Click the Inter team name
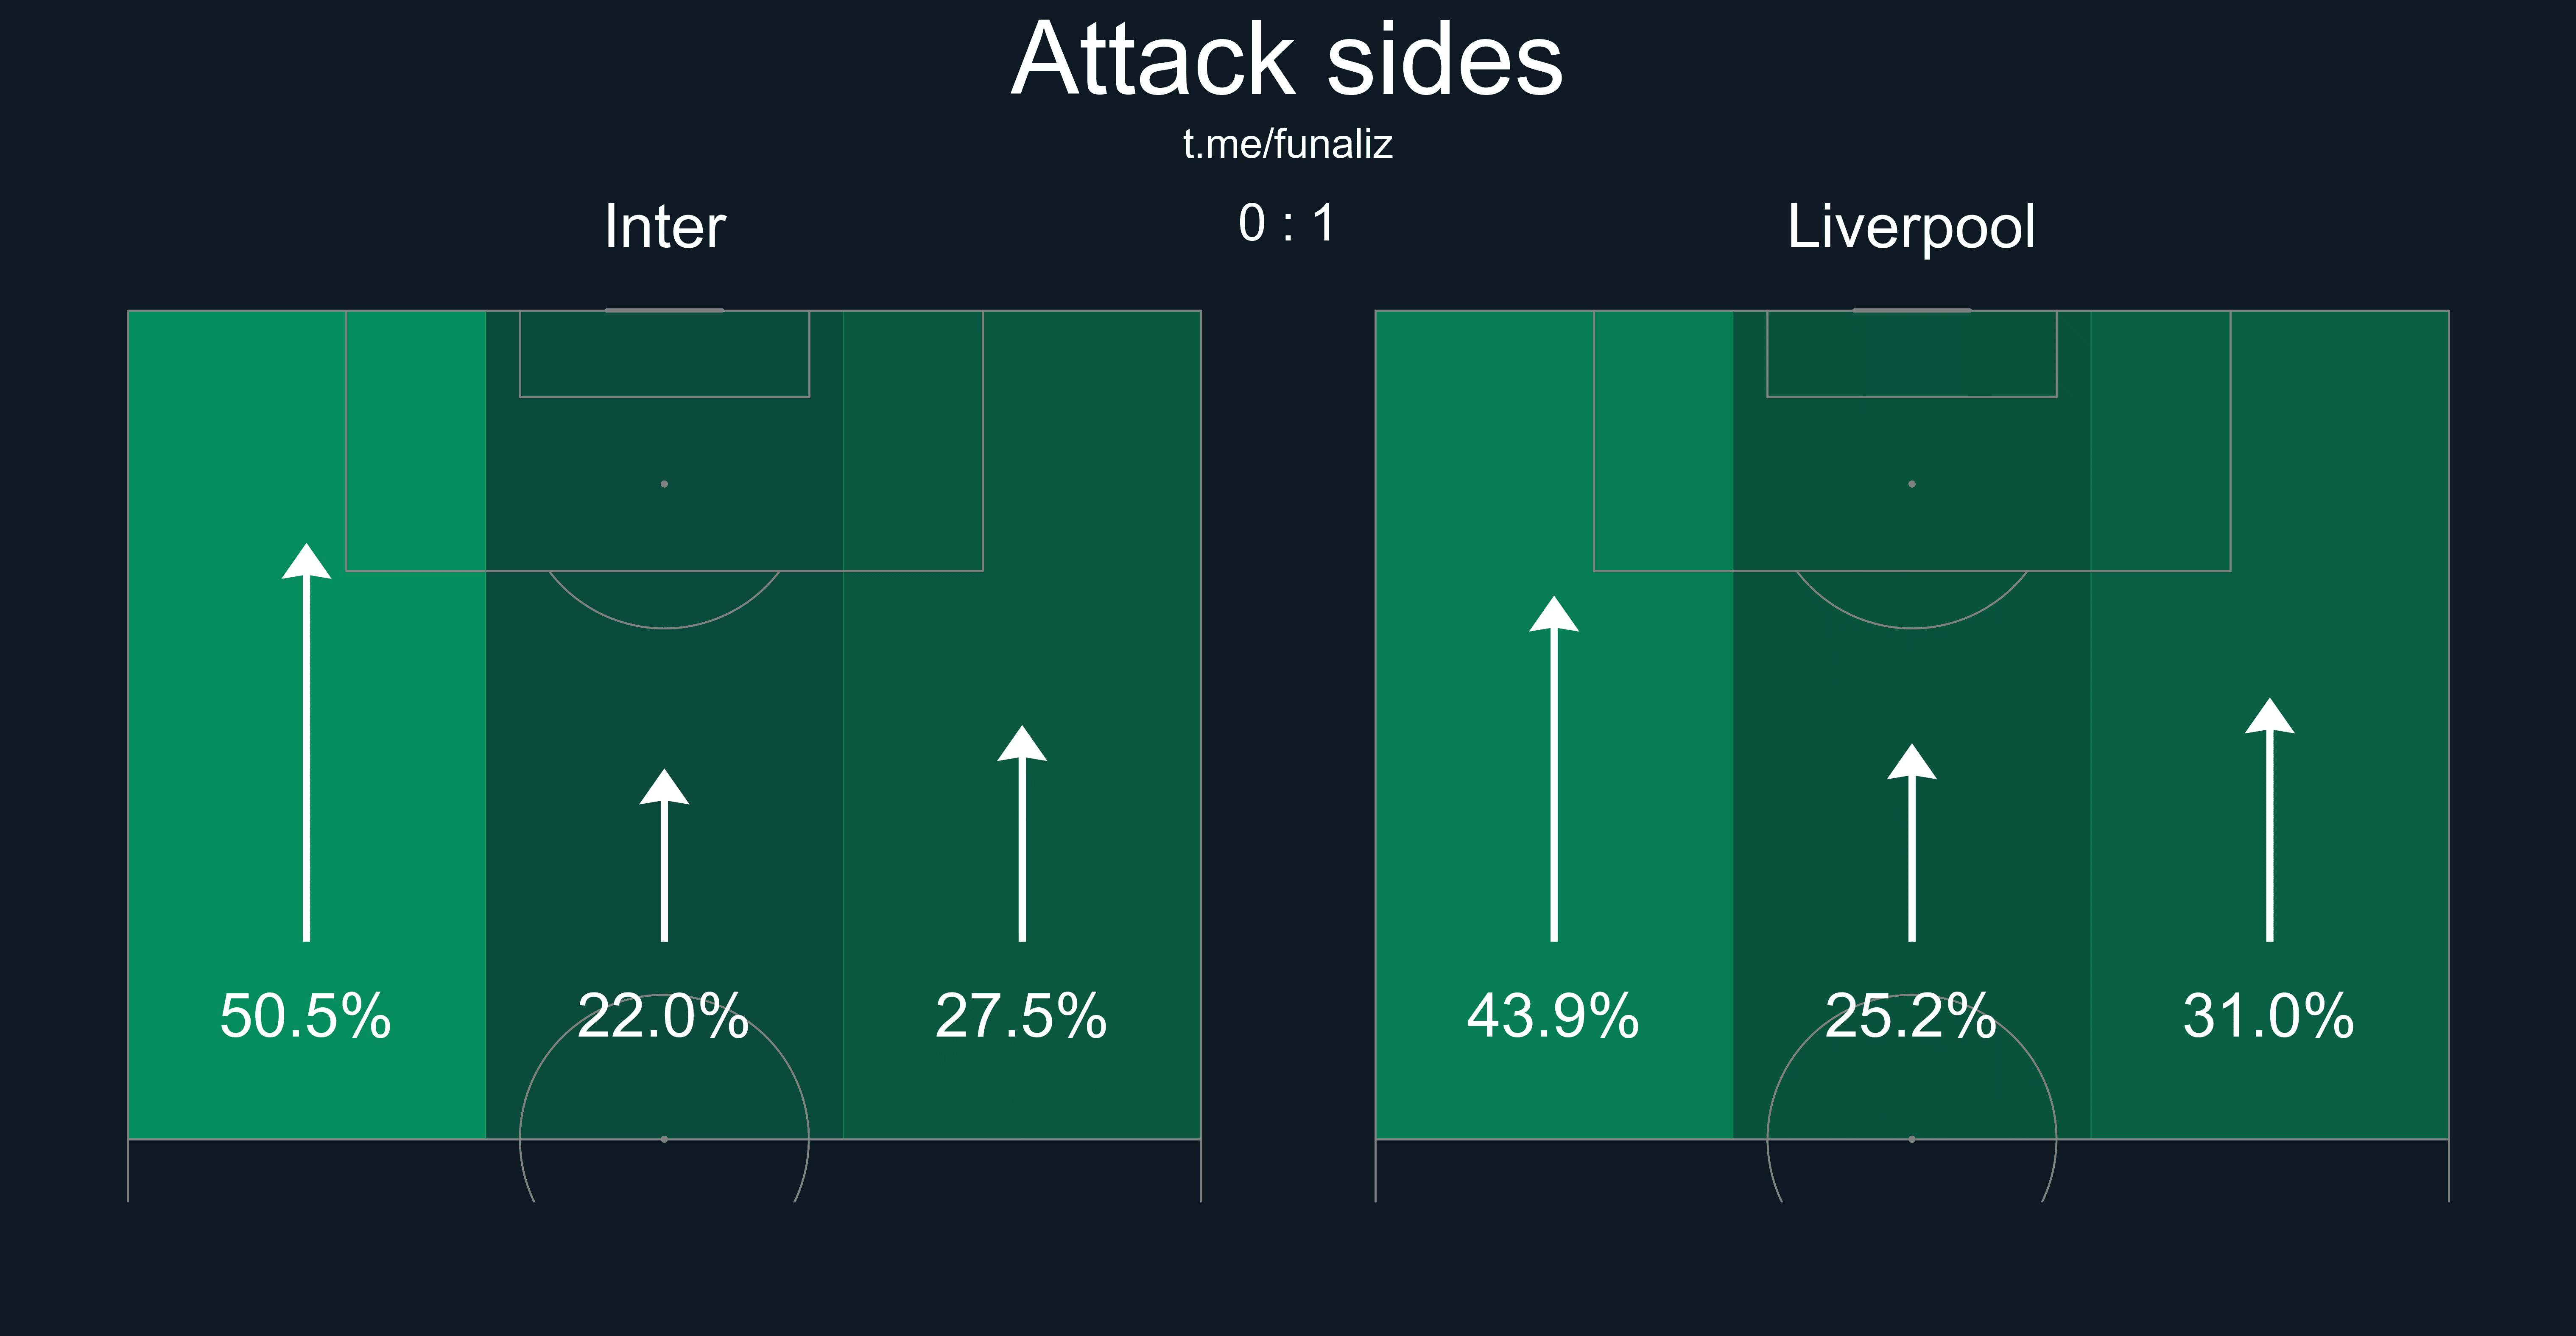Image resolution: width=2576 pixels, height=1336 pixels. [x=664, y=227]
